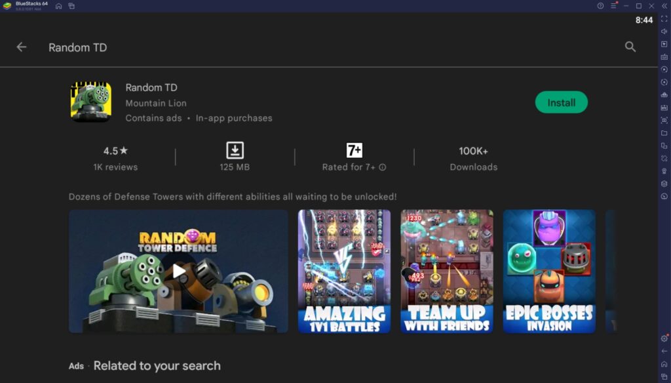
Task: Take a screenshot with BlueStacks
Action: (x=664, y=119)
